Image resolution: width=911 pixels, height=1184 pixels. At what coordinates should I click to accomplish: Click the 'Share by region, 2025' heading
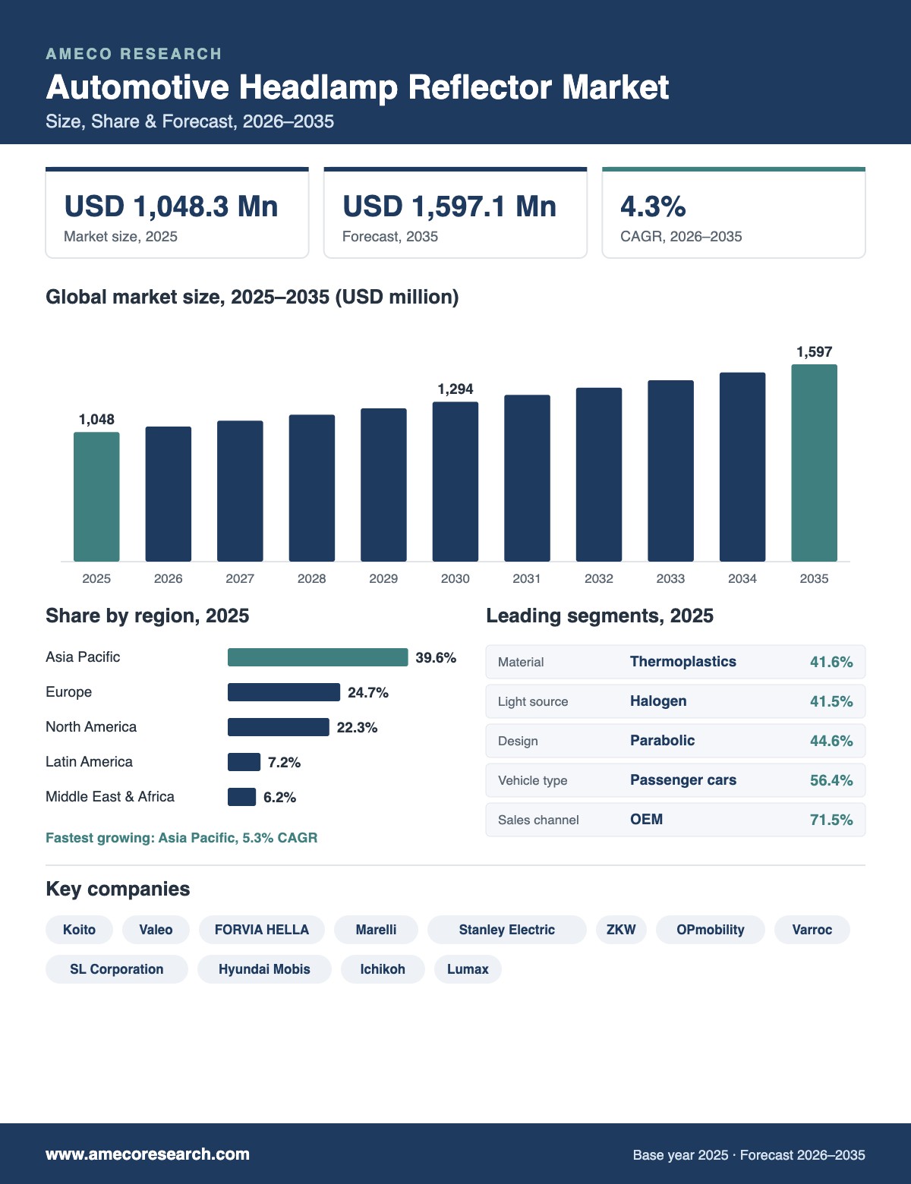(147, 616)
